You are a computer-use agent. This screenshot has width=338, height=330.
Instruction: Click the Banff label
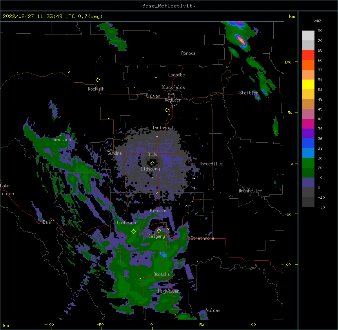click(49, 222)
